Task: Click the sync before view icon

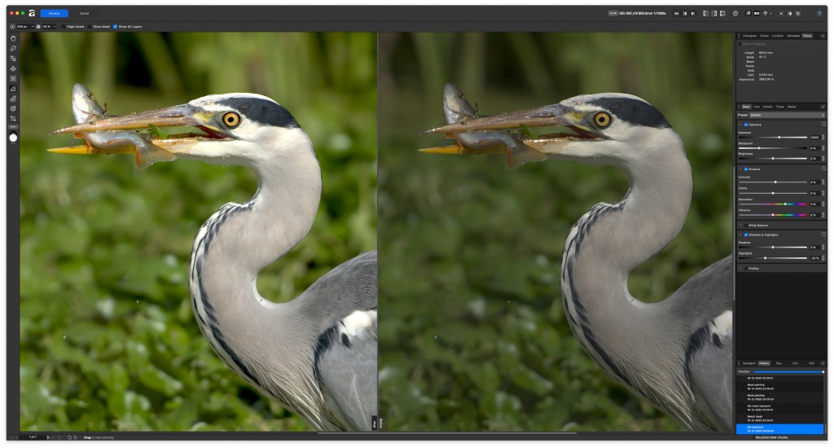Action: pyautogui.click(x=706, y=13)
